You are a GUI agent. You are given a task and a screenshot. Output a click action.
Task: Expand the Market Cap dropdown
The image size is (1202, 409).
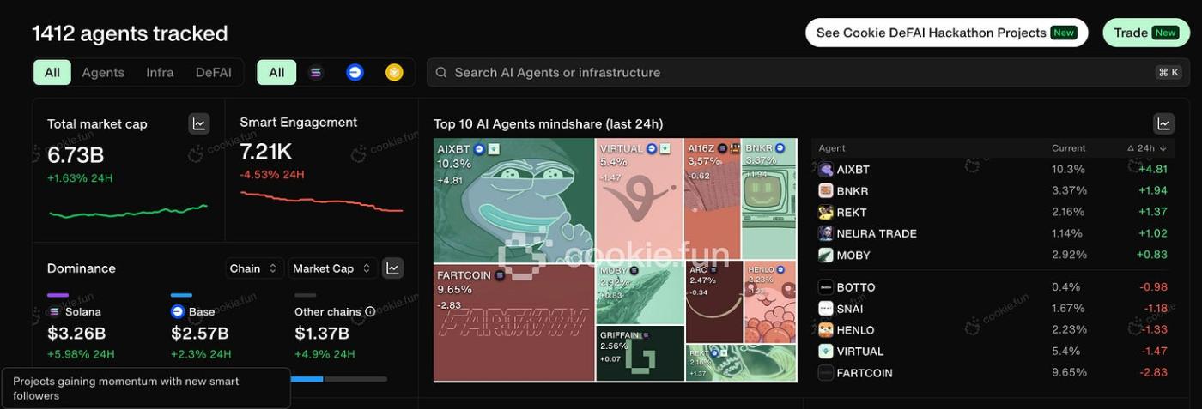coord(333,268)
